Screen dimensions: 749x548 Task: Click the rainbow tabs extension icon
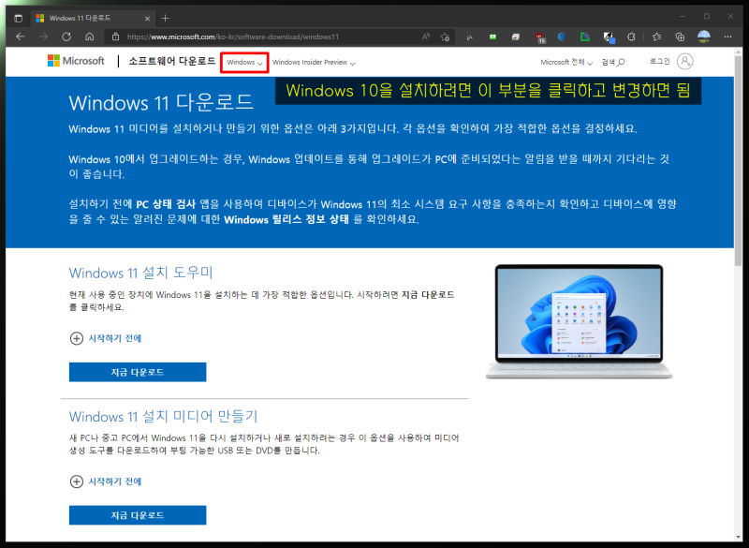(516, 37)
